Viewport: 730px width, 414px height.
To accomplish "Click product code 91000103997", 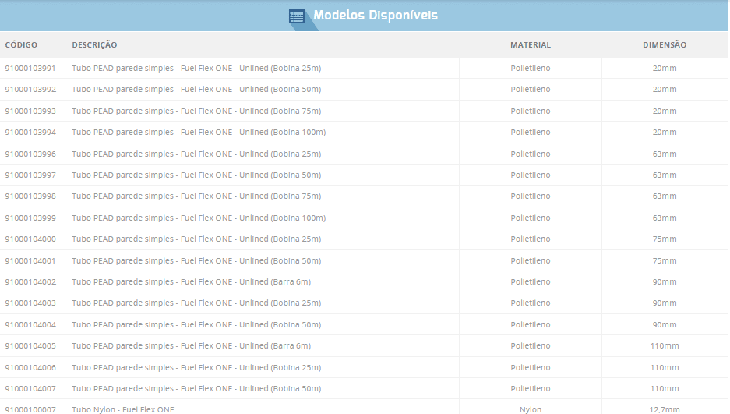I will point(30,175).
